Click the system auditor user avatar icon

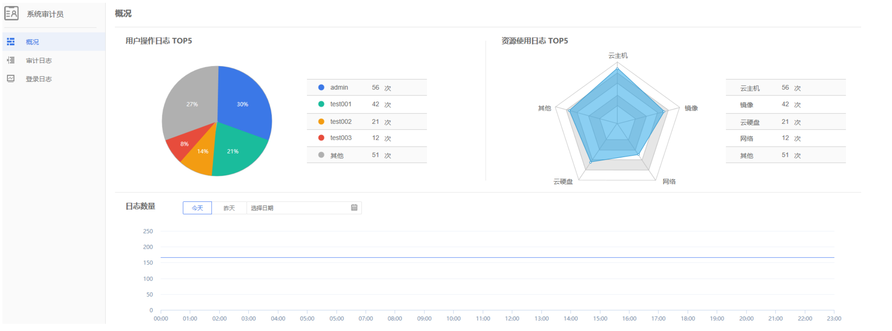click(11, 13)
